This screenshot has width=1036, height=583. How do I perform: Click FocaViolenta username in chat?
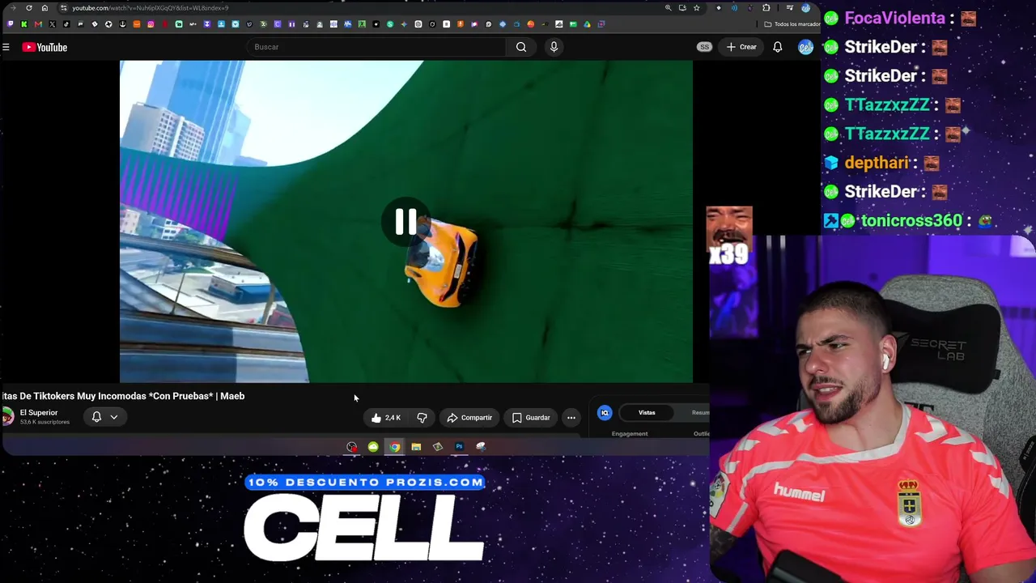[x=894, y=18]
